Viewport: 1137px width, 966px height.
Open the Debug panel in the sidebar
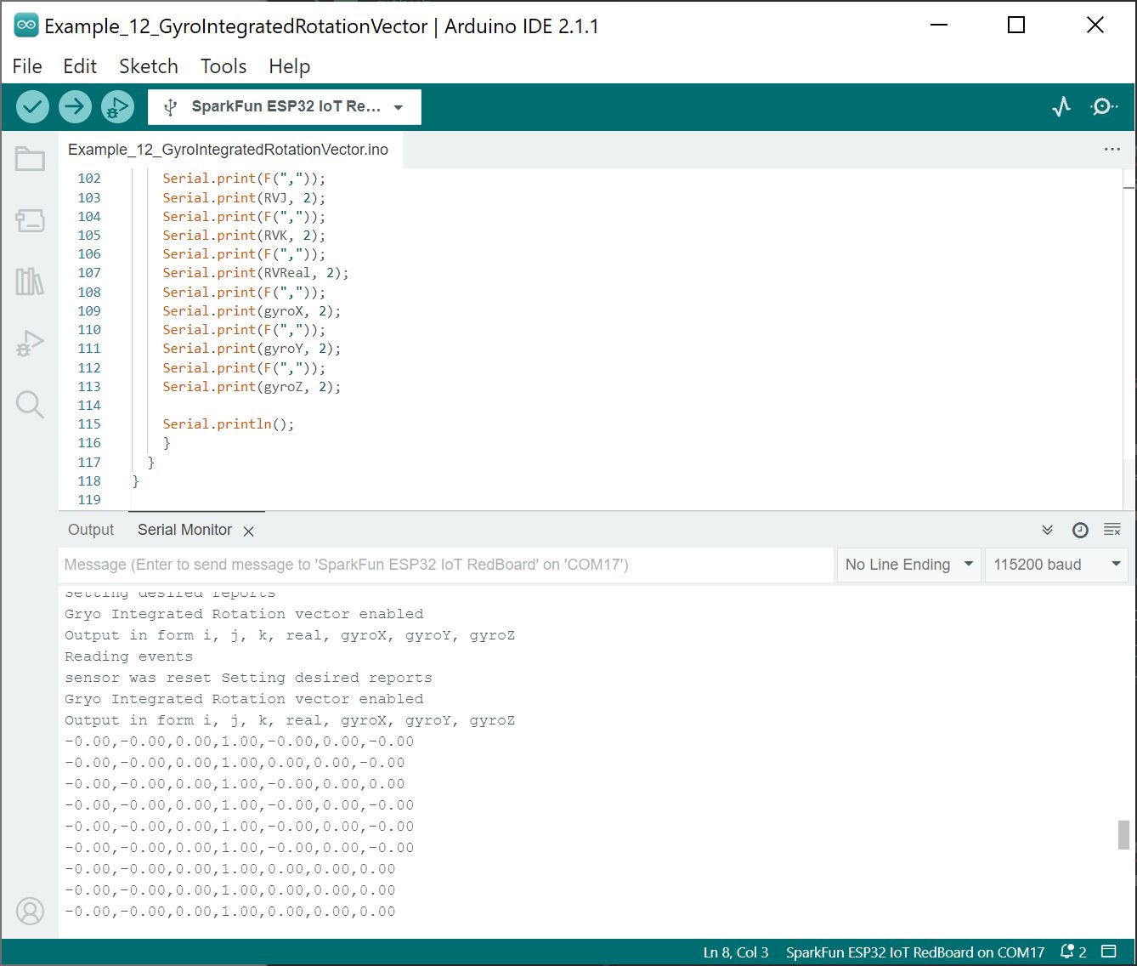click(30, 344)
